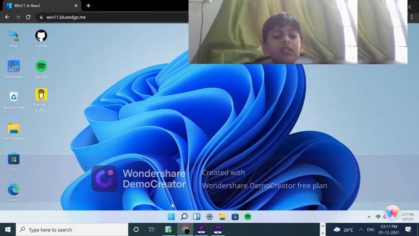Expand hidden tray icons in Win11 taskbar

coord(369,217)
